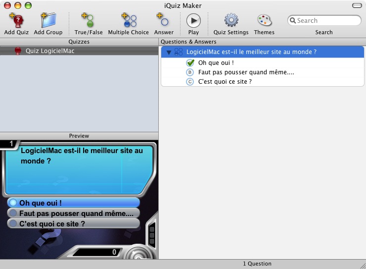The height and width of the screenshot is (269, 366).
Task: Click the red Quiz LogicielMac icon
Action: point(18,51)
